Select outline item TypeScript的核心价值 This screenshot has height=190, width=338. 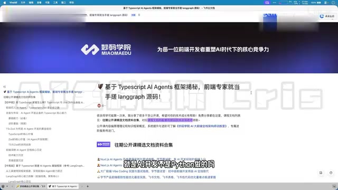21,134
